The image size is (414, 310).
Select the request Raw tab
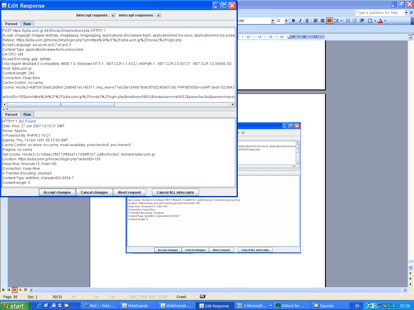[27, 24]
